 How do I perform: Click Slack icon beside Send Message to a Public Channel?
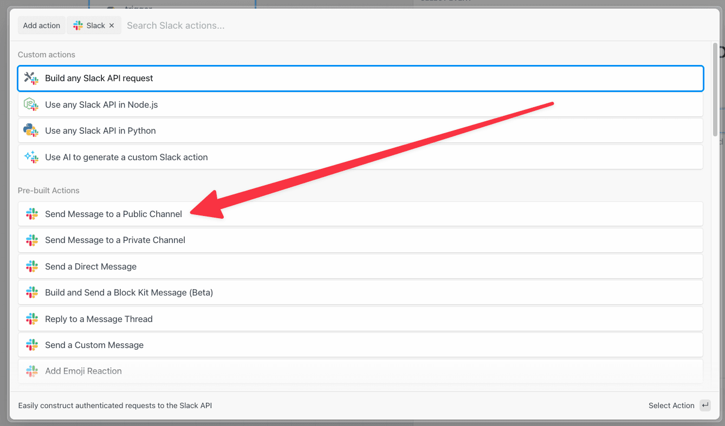click(32, 214)
